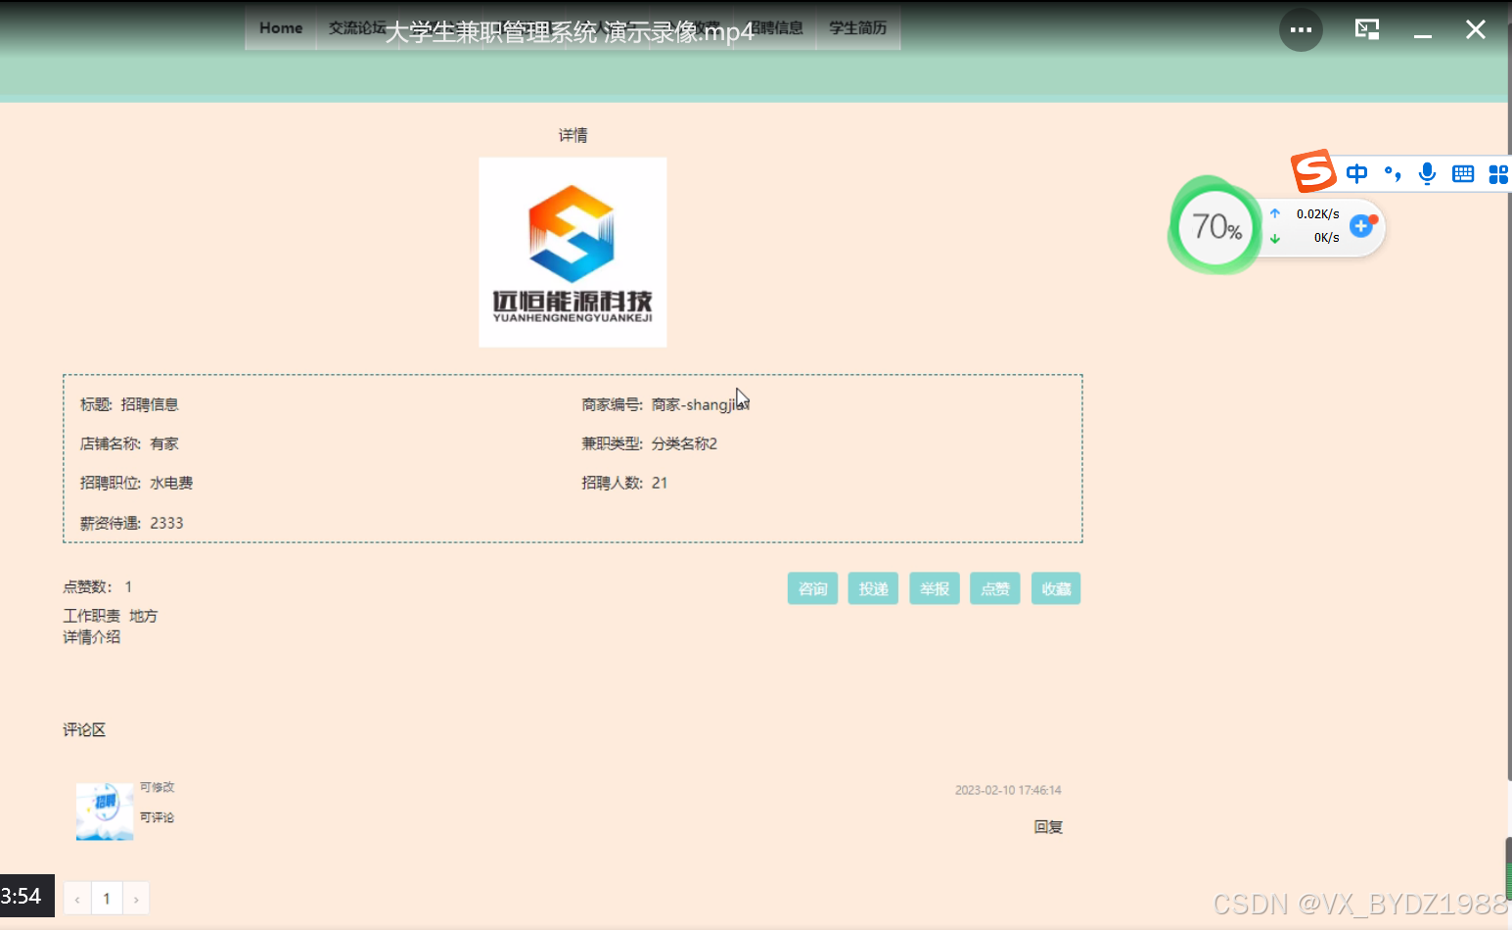Click the video title 大学生兼职管理系统 演示录像.mp4
Screen dimensions: 1512x930
pos(570,32)
